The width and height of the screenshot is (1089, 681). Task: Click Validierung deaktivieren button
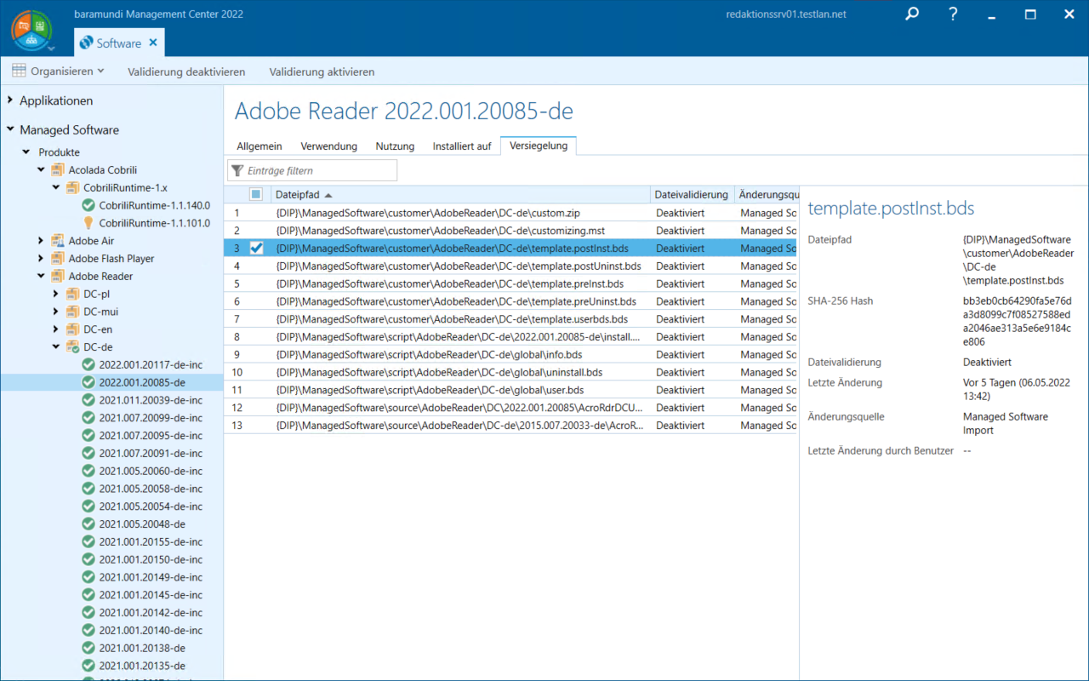[186, 72]
